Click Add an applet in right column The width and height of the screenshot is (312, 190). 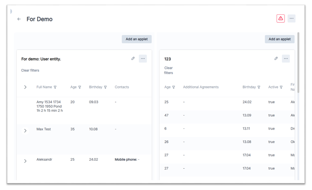[x=279, y=39]
